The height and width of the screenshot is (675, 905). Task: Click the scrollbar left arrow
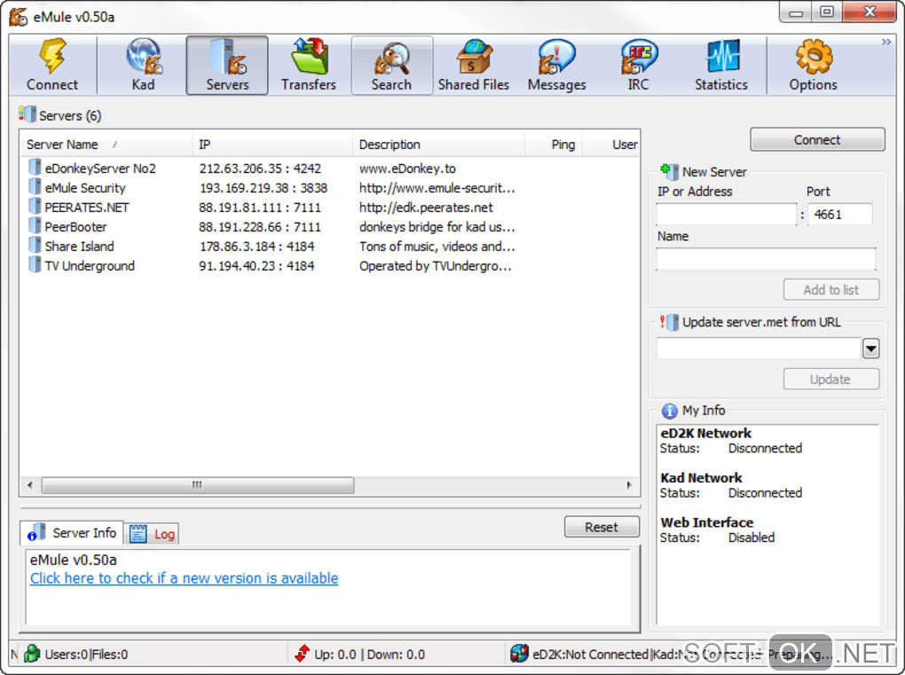(30, 484)
